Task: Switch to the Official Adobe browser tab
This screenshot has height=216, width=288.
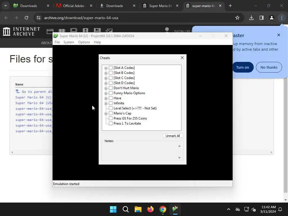Action: (x=74, y=6)
